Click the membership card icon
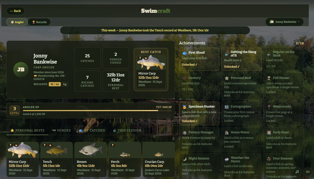314x179 pixels. pos(35,76)
